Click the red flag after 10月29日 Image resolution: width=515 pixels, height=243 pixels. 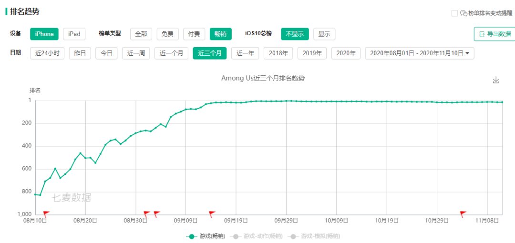coord(463,214)
